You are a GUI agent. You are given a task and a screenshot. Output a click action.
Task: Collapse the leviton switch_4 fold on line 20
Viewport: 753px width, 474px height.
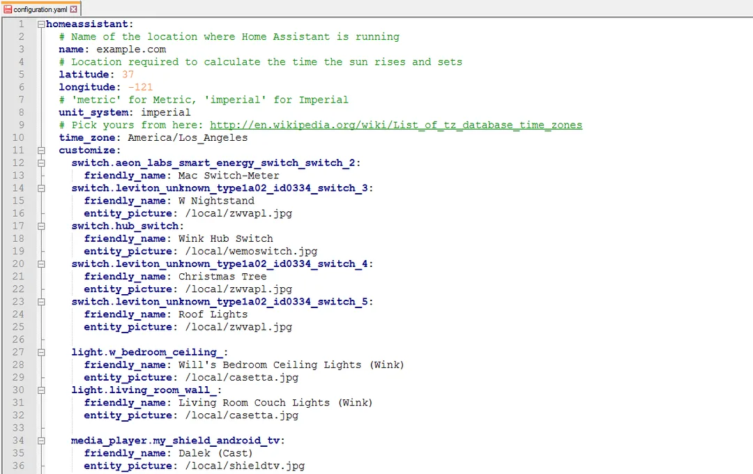[x=41, y=263]
